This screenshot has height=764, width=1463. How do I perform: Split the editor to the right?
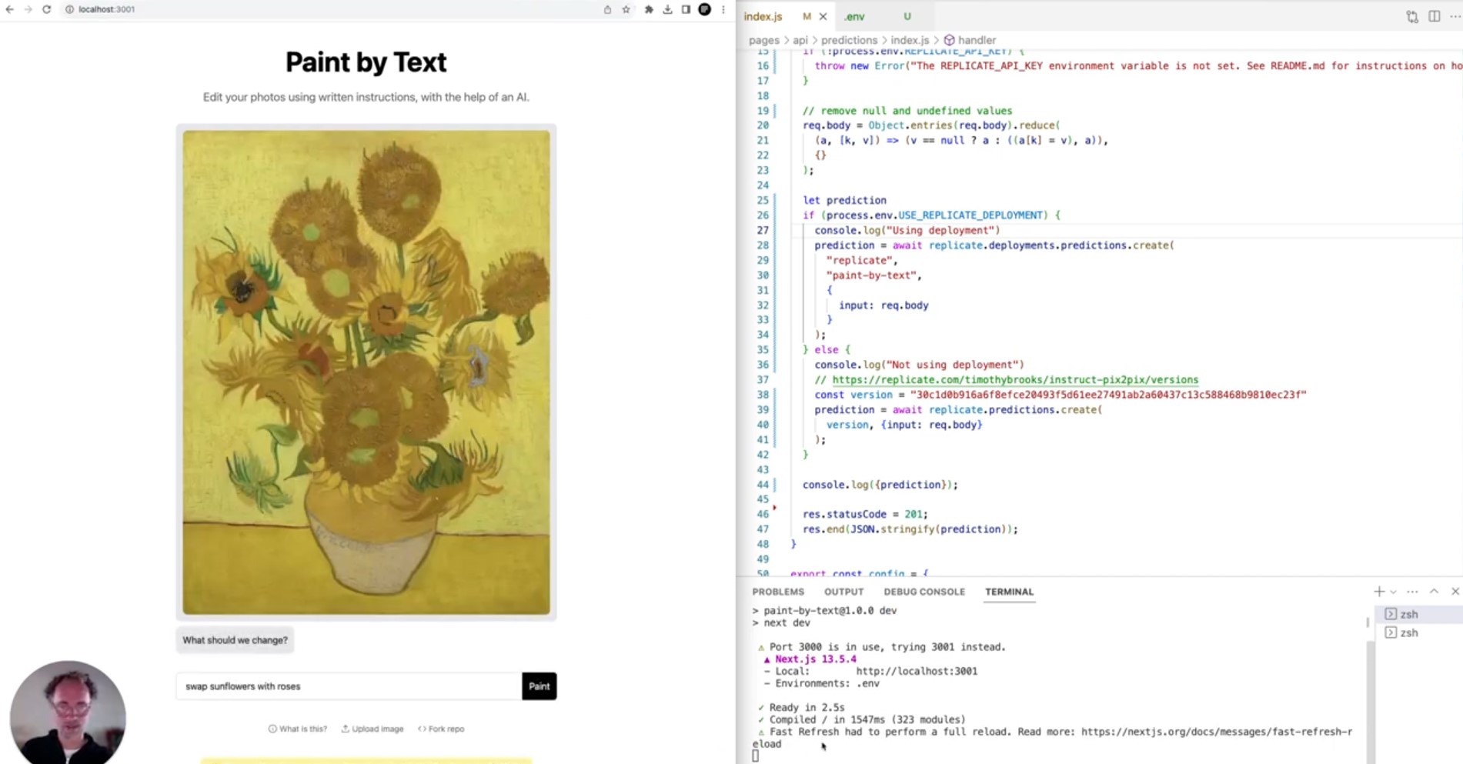(1435, 16)
